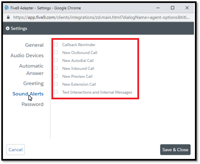Click the Callback Reminder label text
The image size is (200, 164).
point(79,45)
